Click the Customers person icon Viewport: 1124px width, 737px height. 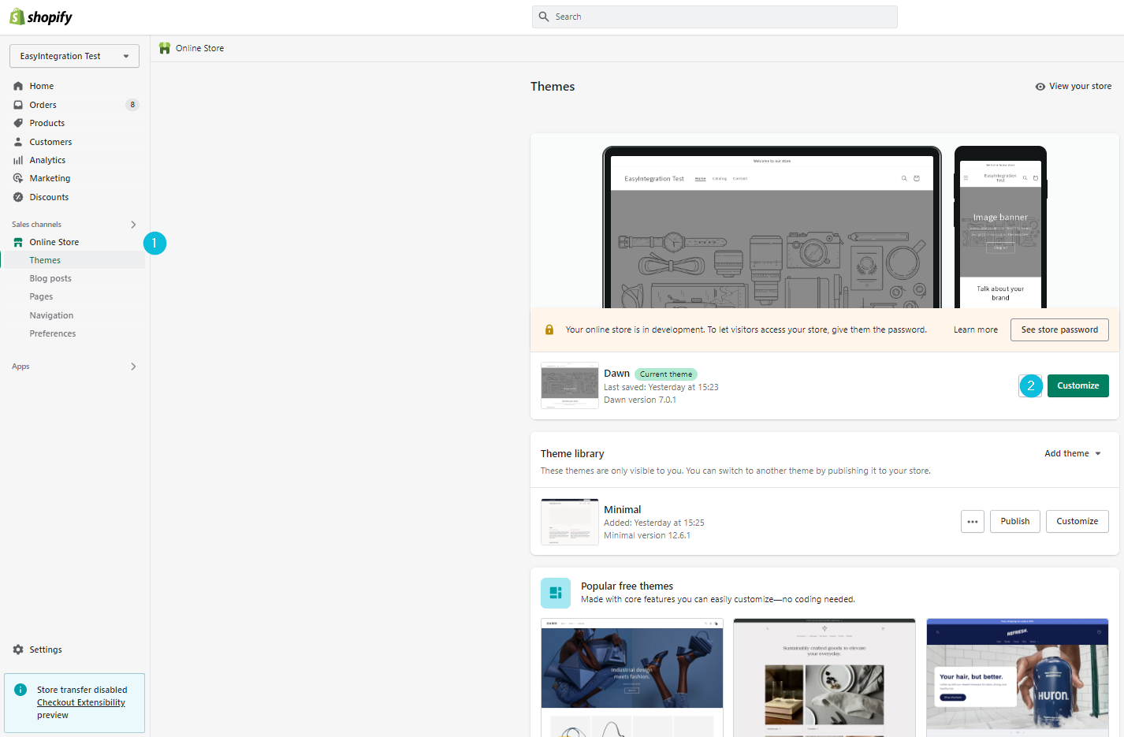18,142
